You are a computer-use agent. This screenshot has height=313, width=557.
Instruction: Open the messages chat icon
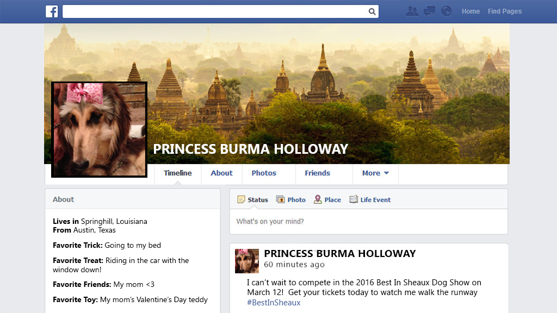[430, 11]
